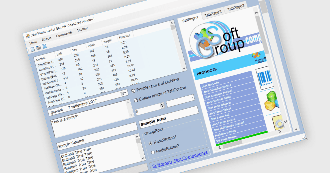
Task: Switch to TabPage3
Action: pos(236,7)
